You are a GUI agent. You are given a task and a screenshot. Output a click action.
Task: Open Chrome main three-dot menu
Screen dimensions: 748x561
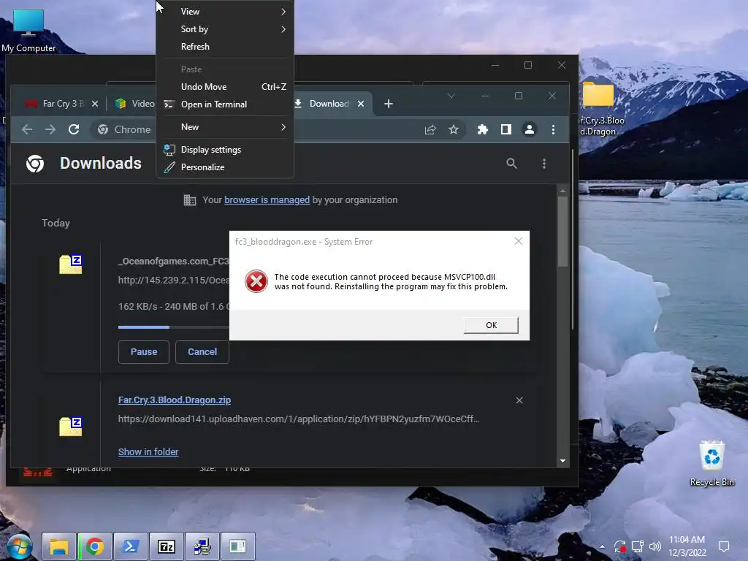(554, 129)
